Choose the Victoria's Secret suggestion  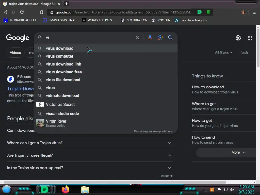point(106,104)
